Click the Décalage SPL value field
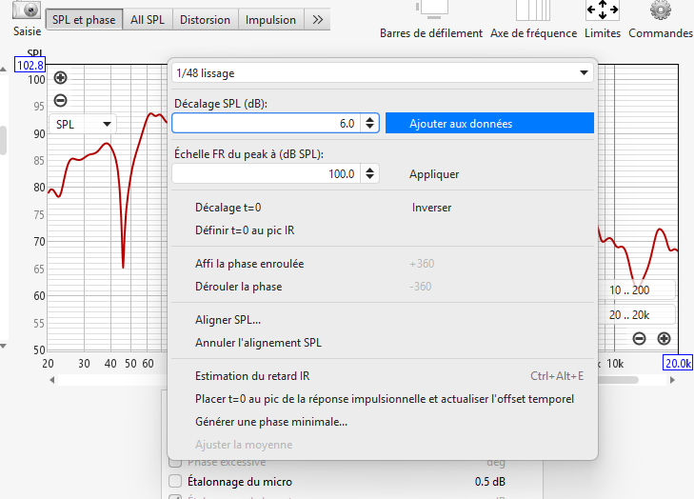 click(x=267, y=124)
